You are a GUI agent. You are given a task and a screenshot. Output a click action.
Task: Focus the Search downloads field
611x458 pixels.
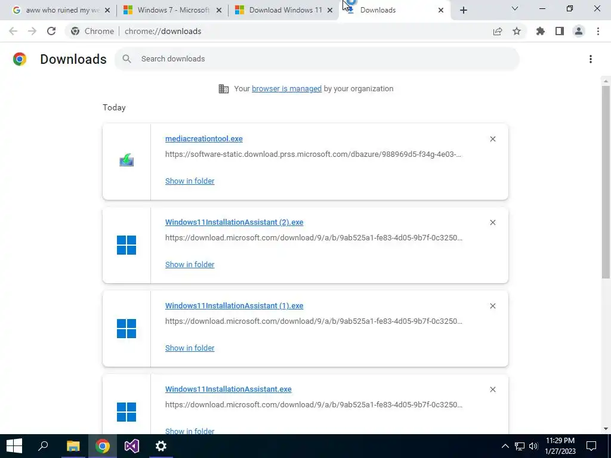click(317, 59)
